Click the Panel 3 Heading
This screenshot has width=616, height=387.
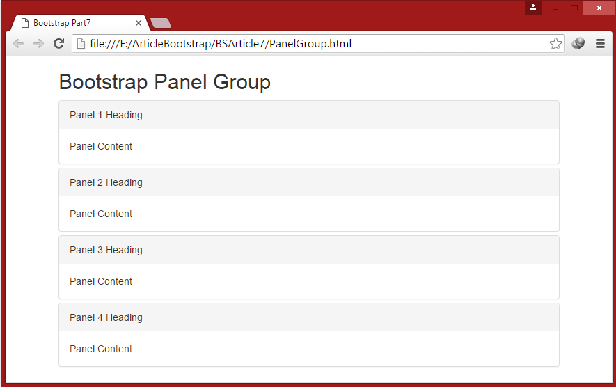(x=106, y=250)
